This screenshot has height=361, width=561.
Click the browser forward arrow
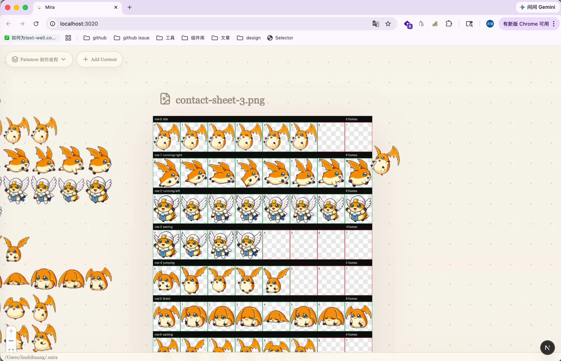(x=22, y=24)
